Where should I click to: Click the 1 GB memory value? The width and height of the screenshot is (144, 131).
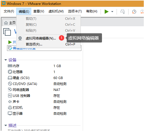click(x=57, y=66)
